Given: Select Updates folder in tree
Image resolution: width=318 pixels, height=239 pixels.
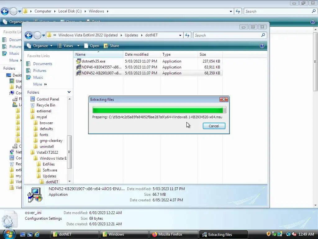Looking at the screenshot, I should (49, 176).
